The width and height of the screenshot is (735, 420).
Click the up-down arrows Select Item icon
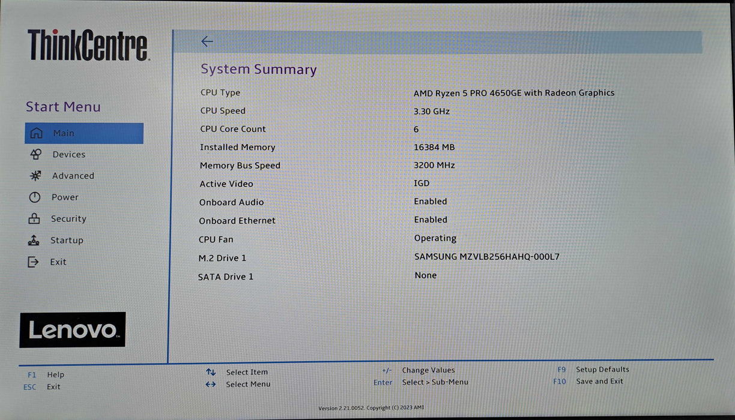click(211, 372)
